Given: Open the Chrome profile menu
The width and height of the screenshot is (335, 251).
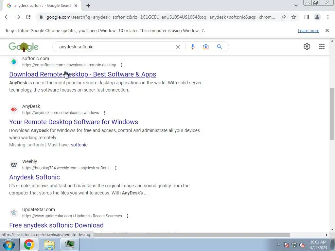Looking at the screenshot, I should (317, 17).
